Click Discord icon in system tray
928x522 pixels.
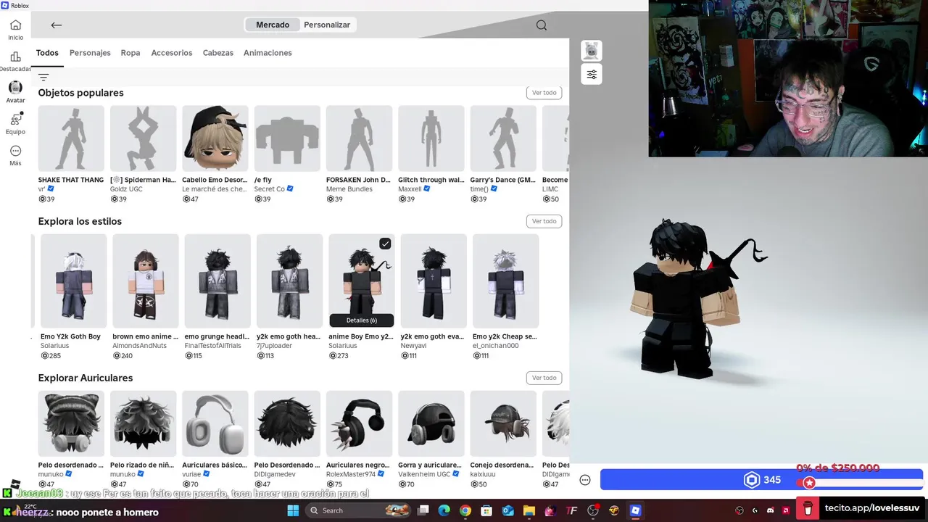click(770, 510)
